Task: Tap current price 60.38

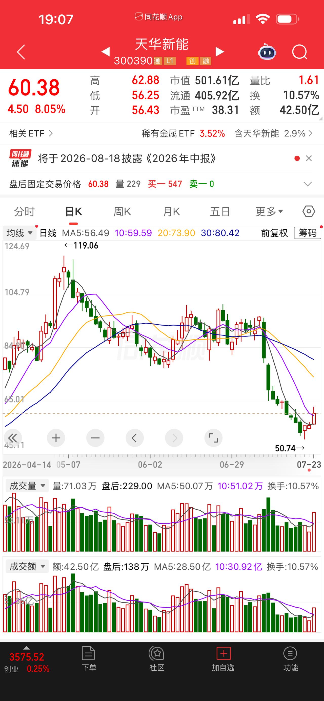Action: [34, 87]
